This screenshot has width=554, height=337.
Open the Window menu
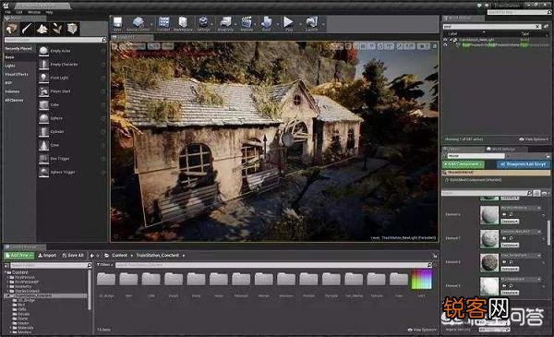coord(34,12)
